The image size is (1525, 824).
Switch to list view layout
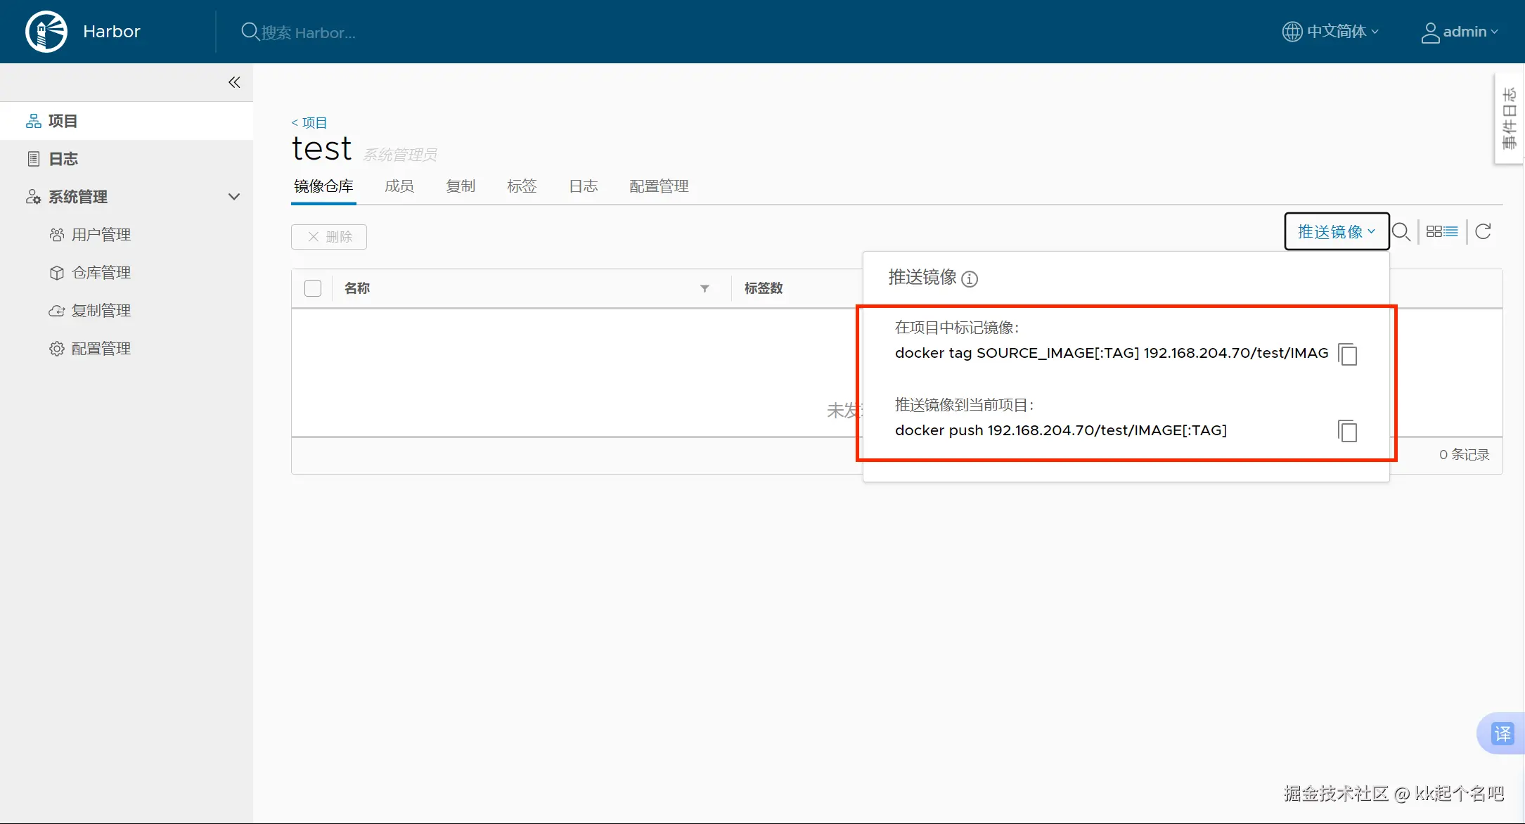click(x=1450, y=231)
